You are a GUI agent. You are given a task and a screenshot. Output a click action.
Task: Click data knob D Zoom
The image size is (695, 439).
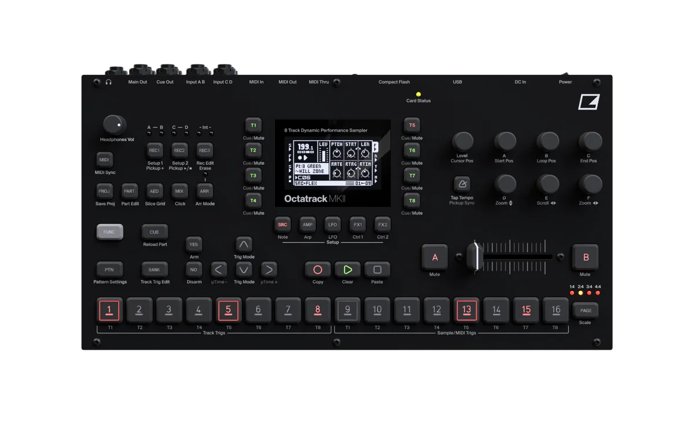pos(505,184)
